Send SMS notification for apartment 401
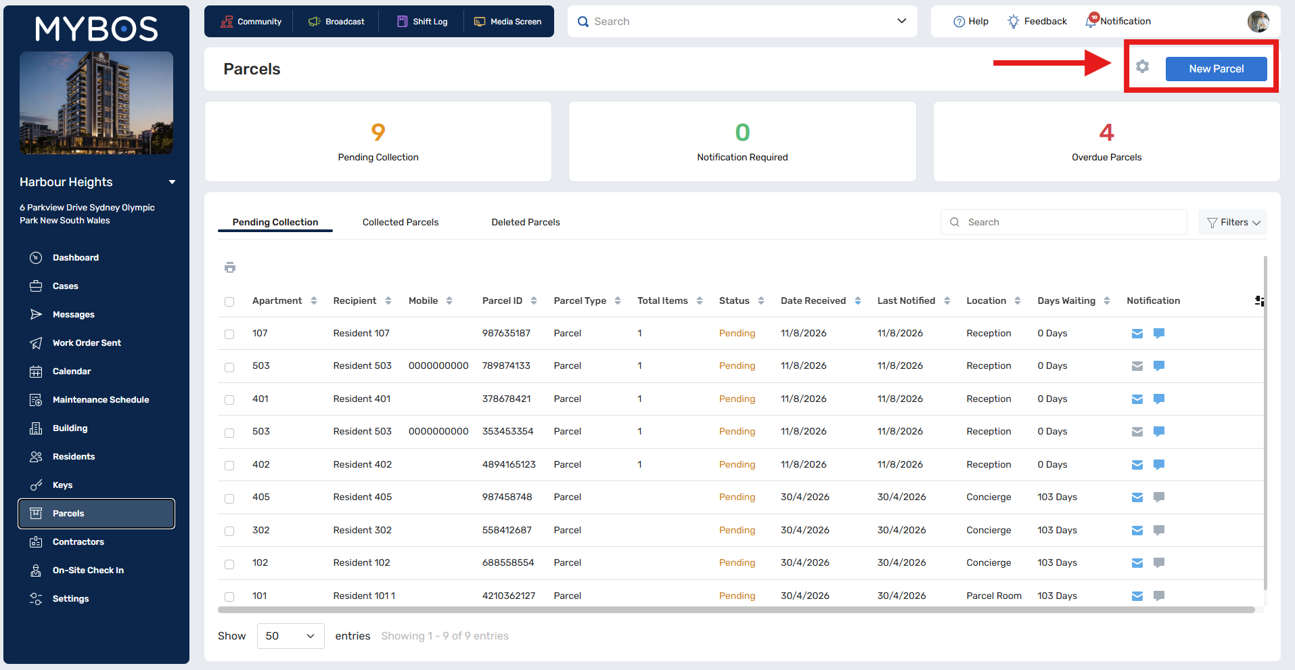This screenshot has height=670, width=1295. tap(1159, 399)
